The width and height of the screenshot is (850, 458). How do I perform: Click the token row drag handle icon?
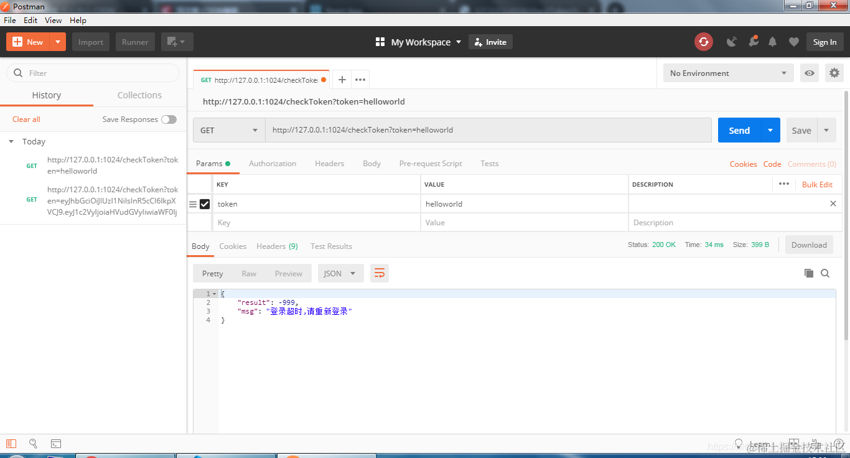[x=193, y=204]
